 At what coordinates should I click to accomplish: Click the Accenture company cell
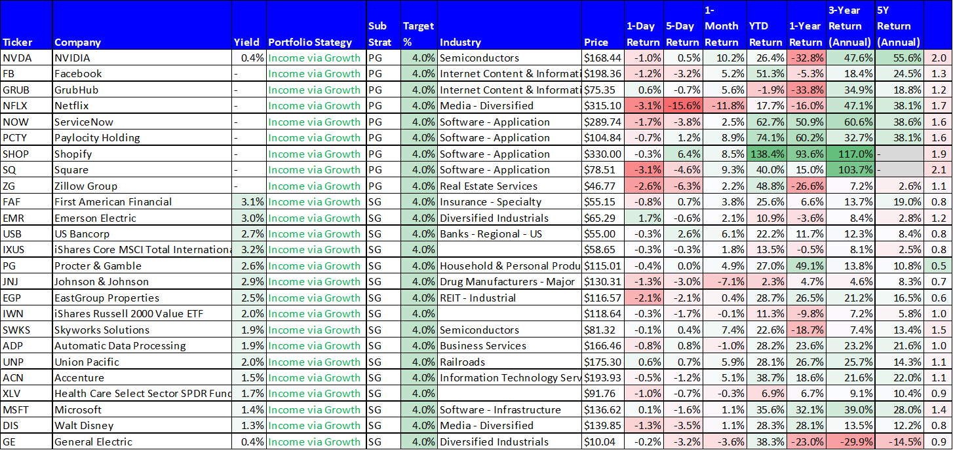[142, 377]
